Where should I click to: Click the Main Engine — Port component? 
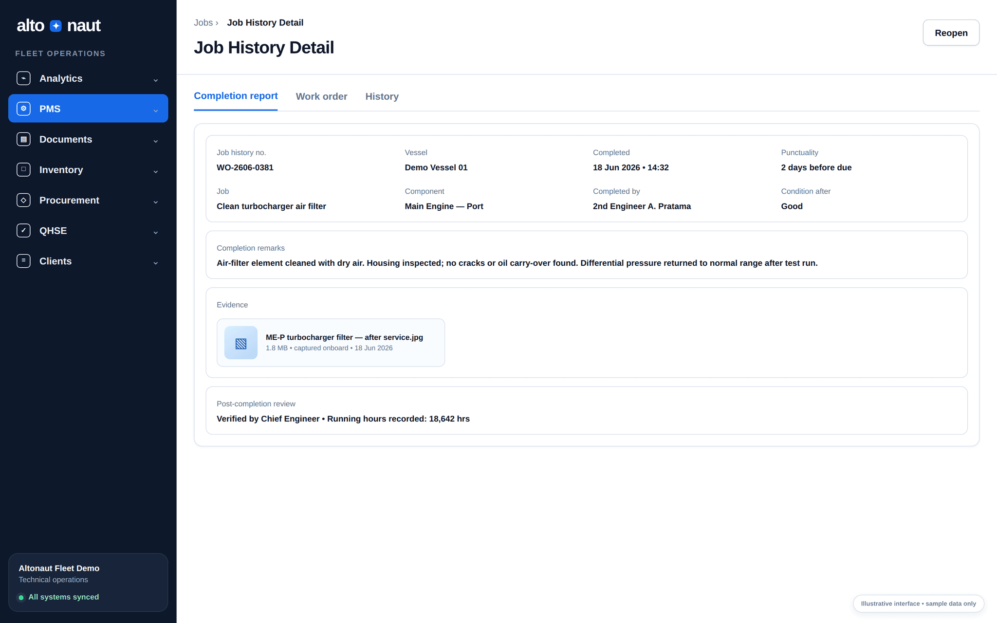(443, 206)
